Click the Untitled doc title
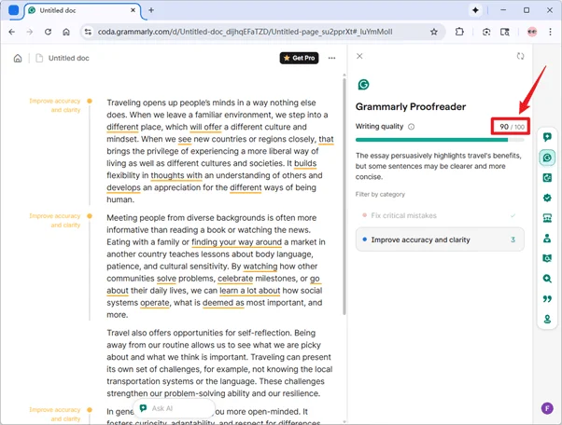 [69, 58]
